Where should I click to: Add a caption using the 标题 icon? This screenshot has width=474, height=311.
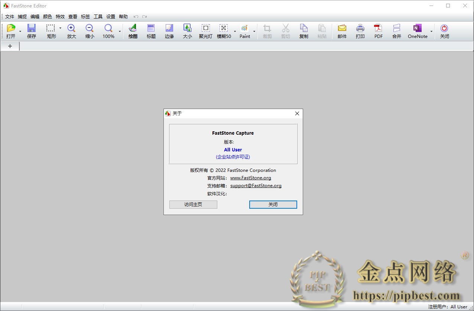point(151,30)
